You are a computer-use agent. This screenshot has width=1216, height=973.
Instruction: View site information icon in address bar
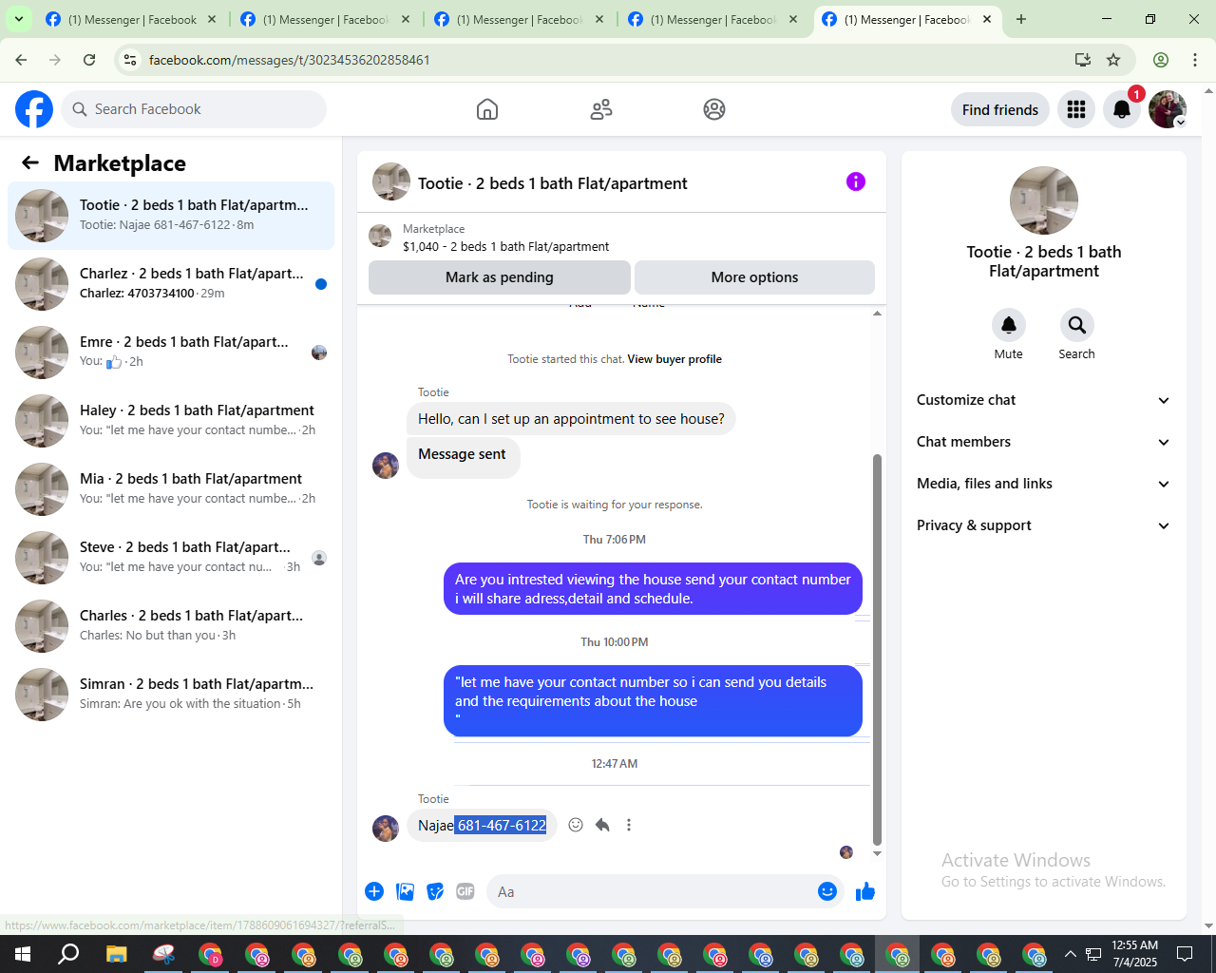(131, 60)
